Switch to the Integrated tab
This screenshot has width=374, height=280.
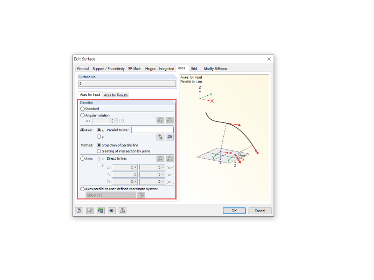[x=166, y=69]
